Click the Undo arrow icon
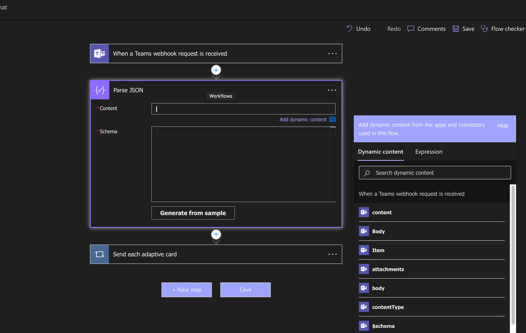Viewport: 526px width, 333px height. (x=349, y=28)
